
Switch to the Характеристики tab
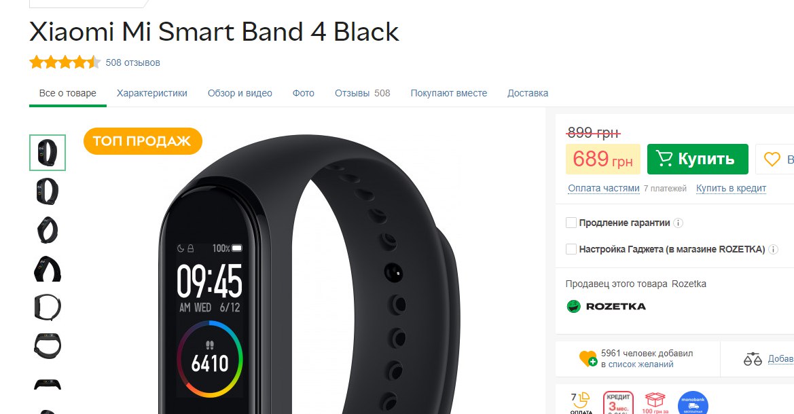152,93
